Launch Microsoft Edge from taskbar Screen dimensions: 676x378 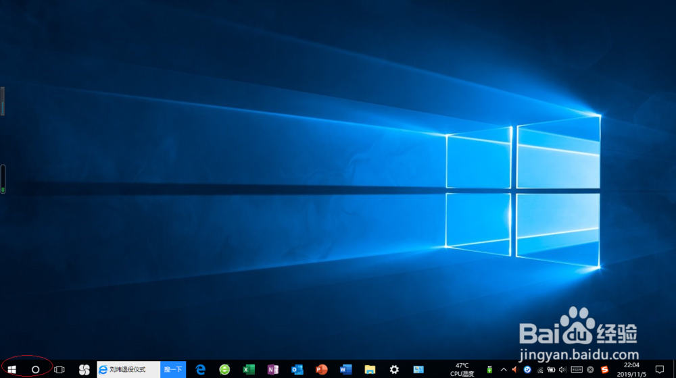201,369
